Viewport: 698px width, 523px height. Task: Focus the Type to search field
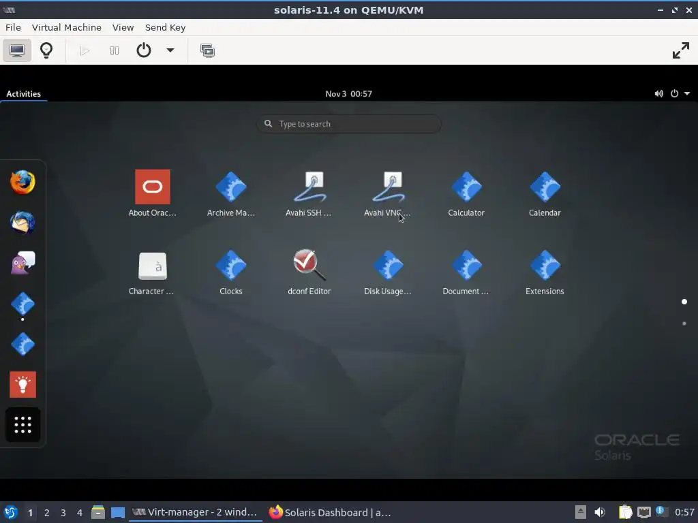(349, 124)
